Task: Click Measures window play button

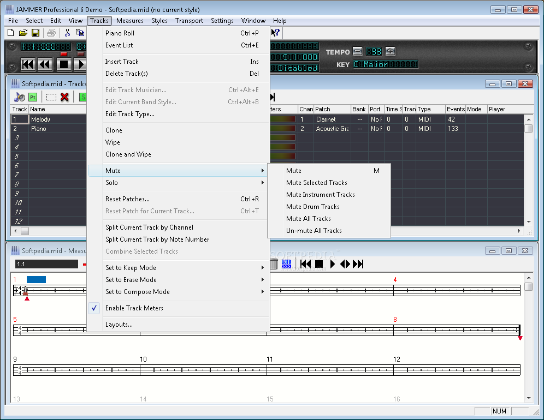Action: 333,264
